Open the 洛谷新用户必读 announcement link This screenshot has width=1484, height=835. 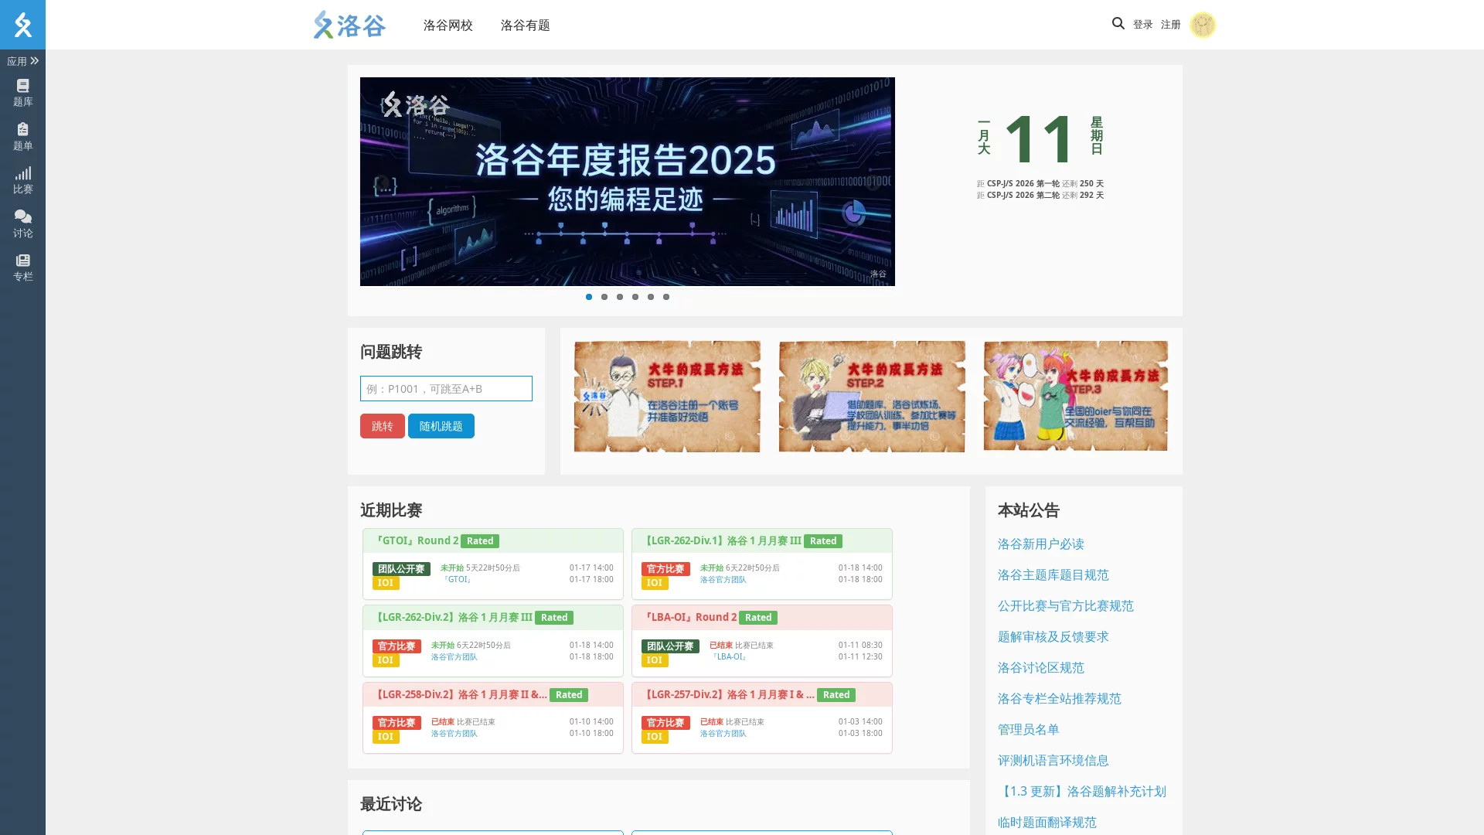coord(1040,544)
